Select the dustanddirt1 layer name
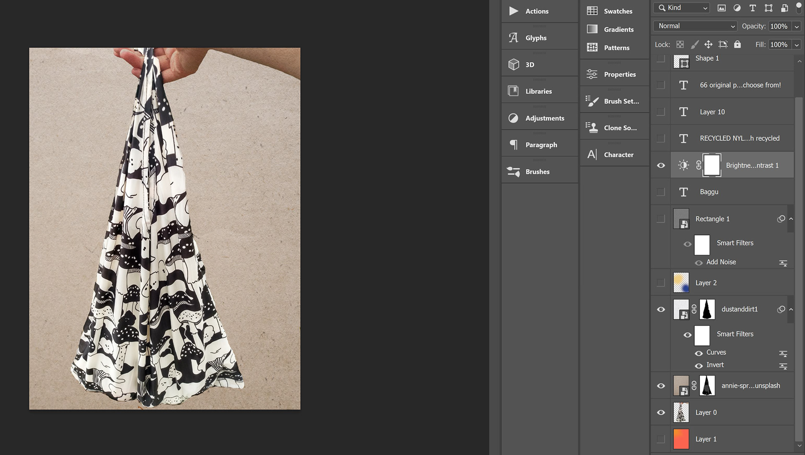This screenshot has width=805, height=455. pos(739,309)
